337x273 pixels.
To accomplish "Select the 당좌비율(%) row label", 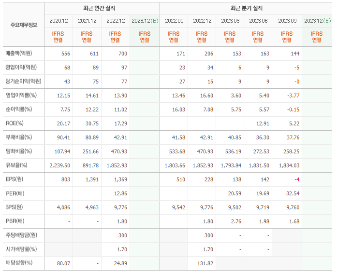I will pos(19,151).
